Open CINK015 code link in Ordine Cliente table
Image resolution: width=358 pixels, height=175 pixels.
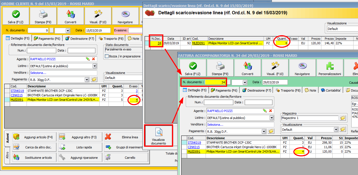click(x=17, y=95)
